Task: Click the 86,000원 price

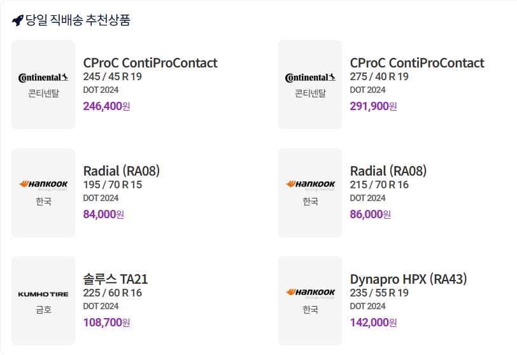Action: click(370, 214)
